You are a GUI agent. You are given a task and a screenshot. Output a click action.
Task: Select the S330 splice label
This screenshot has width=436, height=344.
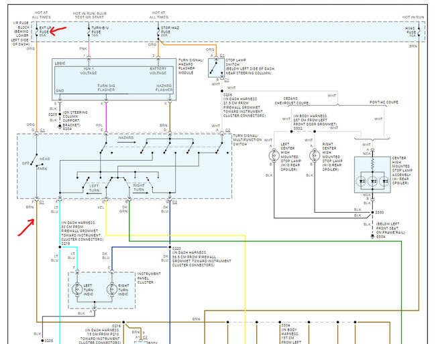380,213
